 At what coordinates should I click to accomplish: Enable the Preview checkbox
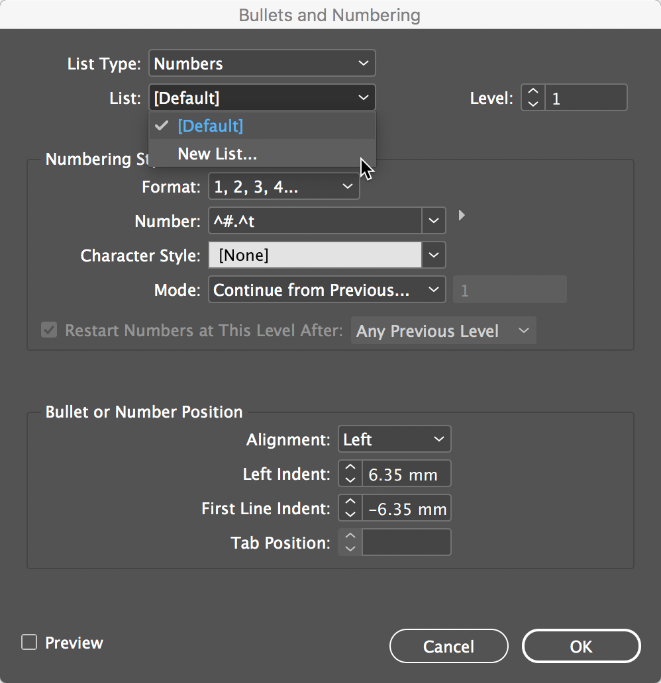click(x=29, y=642)
